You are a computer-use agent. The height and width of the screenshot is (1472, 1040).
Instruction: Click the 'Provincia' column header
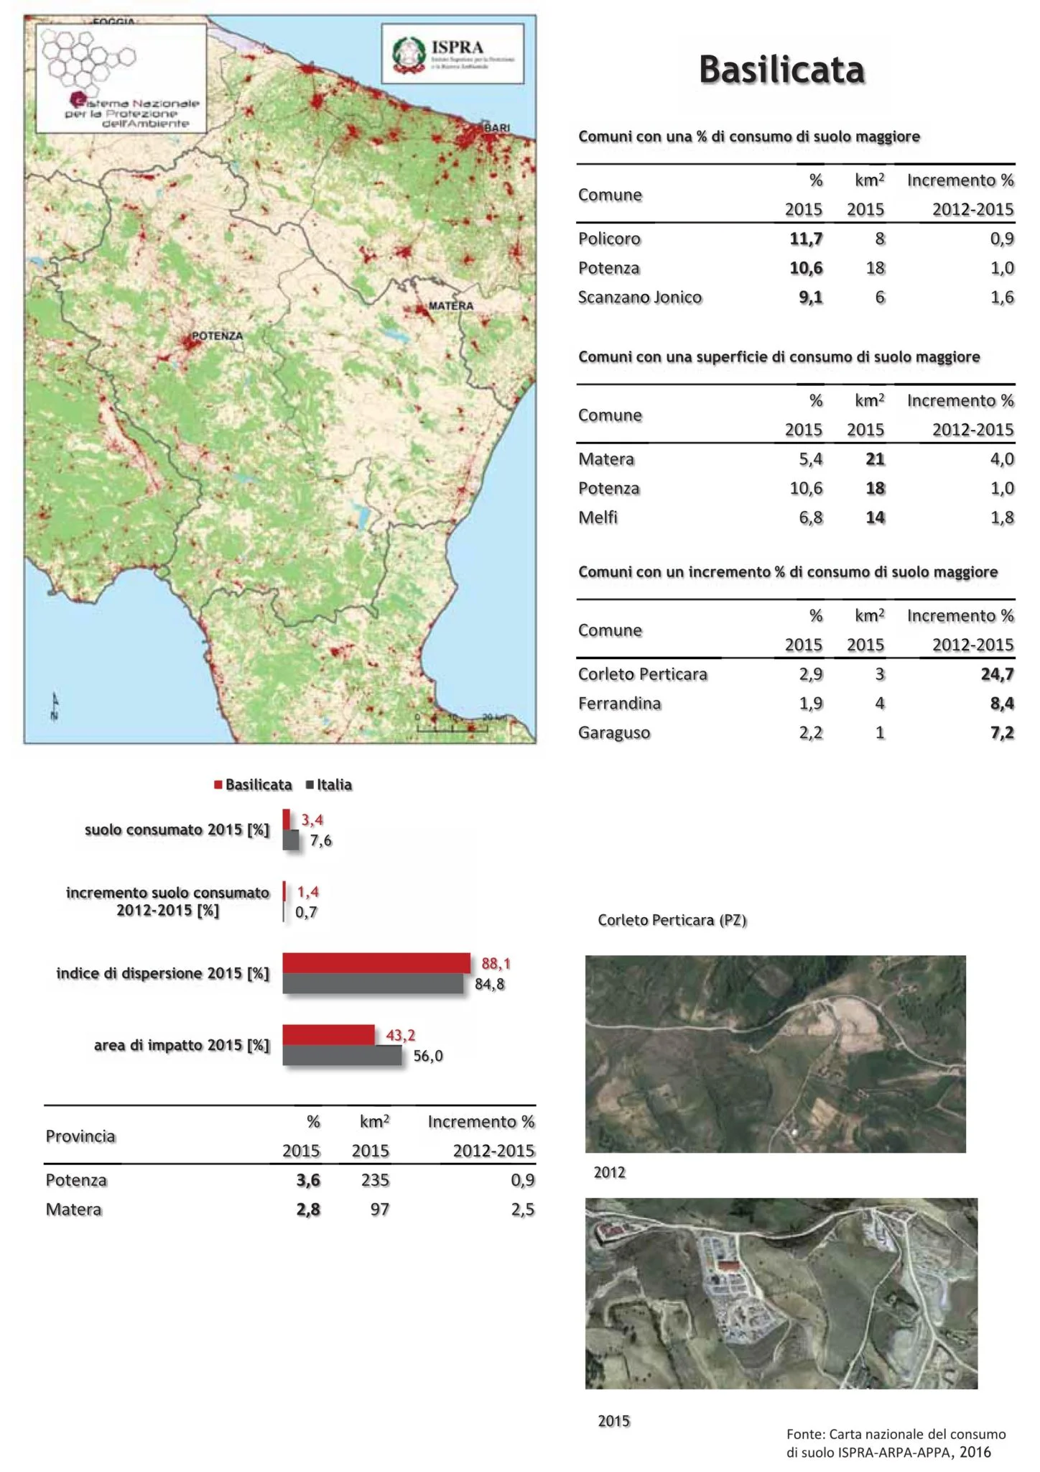coord(80,1136)
